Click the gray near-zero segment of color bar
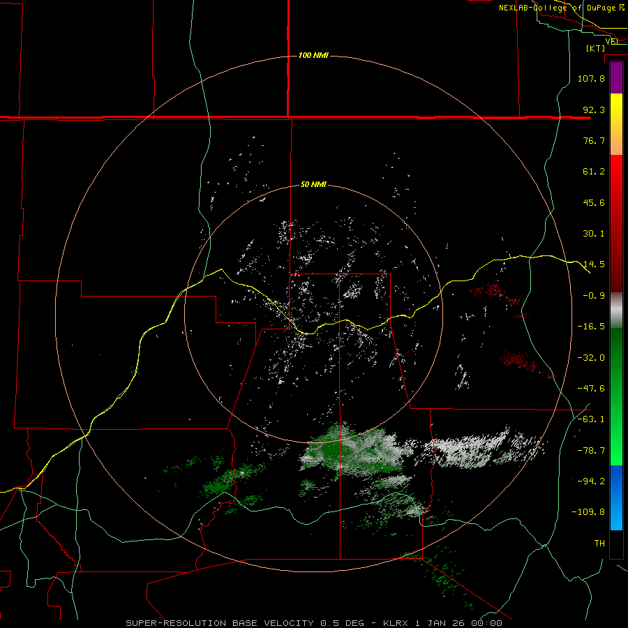628x628 pixels. [x=616, y=311]
